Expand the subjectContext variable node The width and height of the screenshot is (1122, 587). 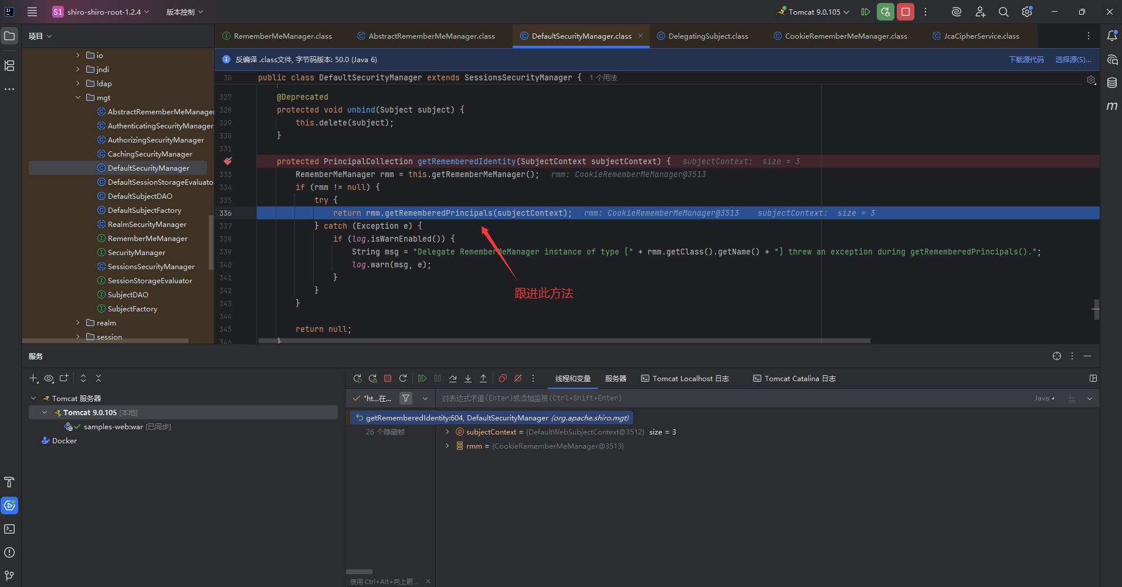(448, 432)
